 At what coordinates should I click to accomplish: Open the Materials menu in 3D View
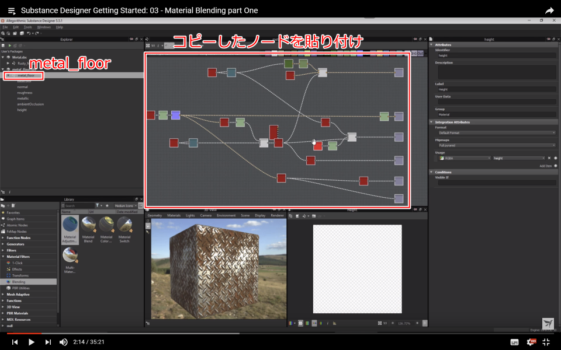click(174, 215)
